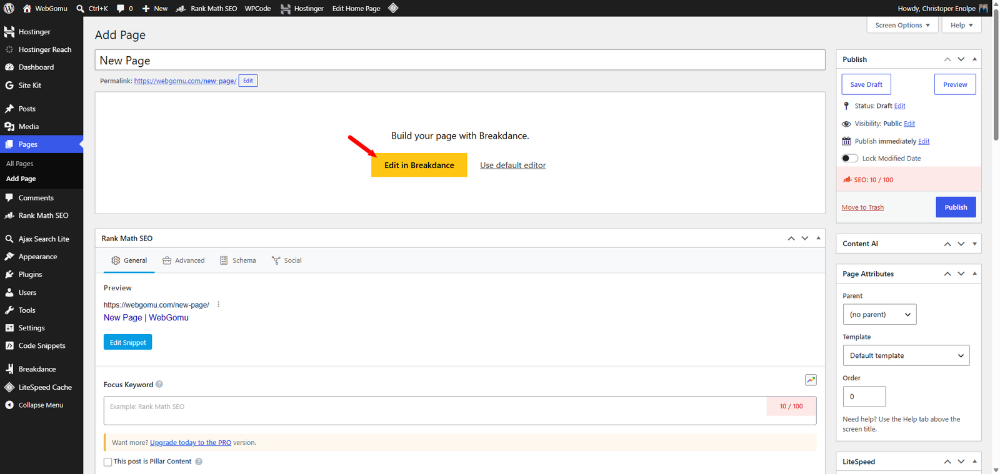Click the Move to Trash link
1000x474 pixels.
pos(862,207)
